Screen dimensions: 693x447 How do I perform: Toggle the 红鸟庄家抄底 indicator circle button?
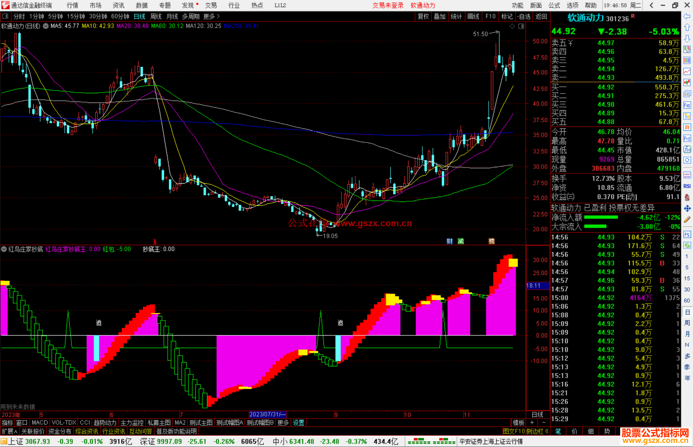(4, 249)
